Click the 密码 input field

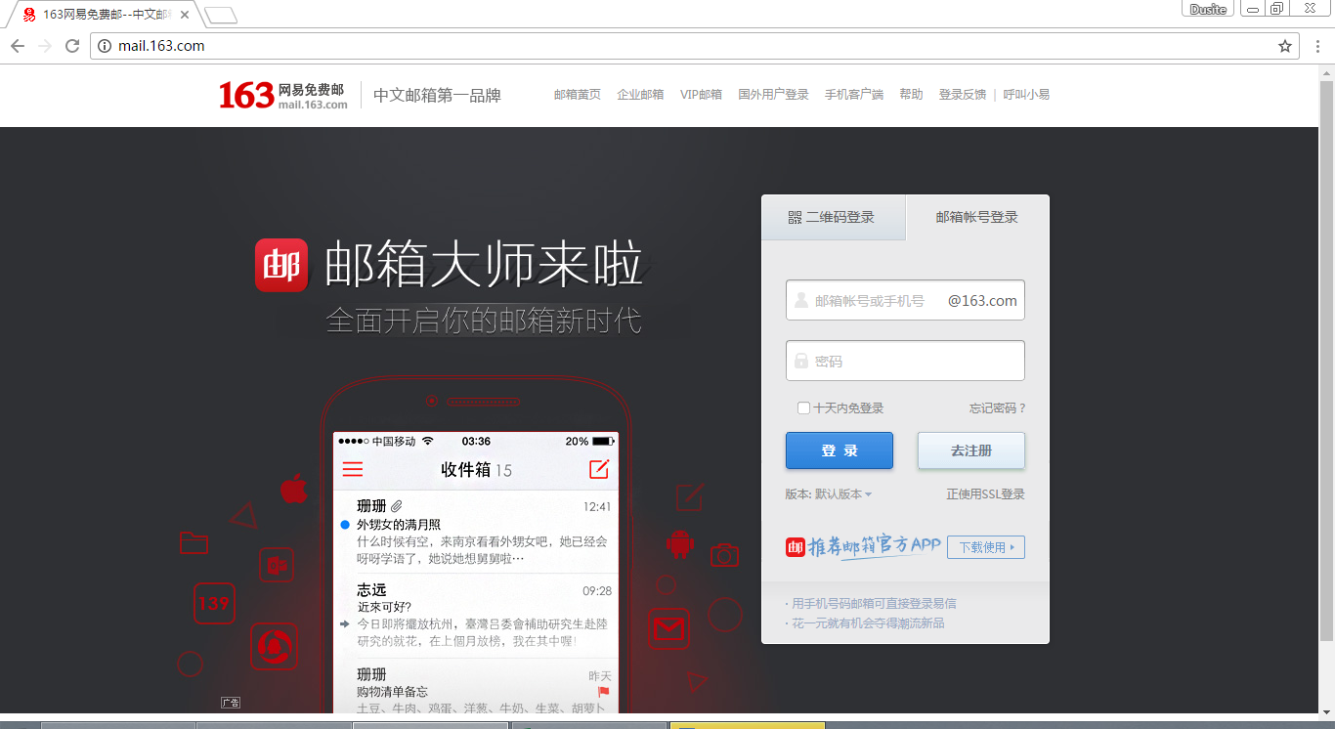905,361
